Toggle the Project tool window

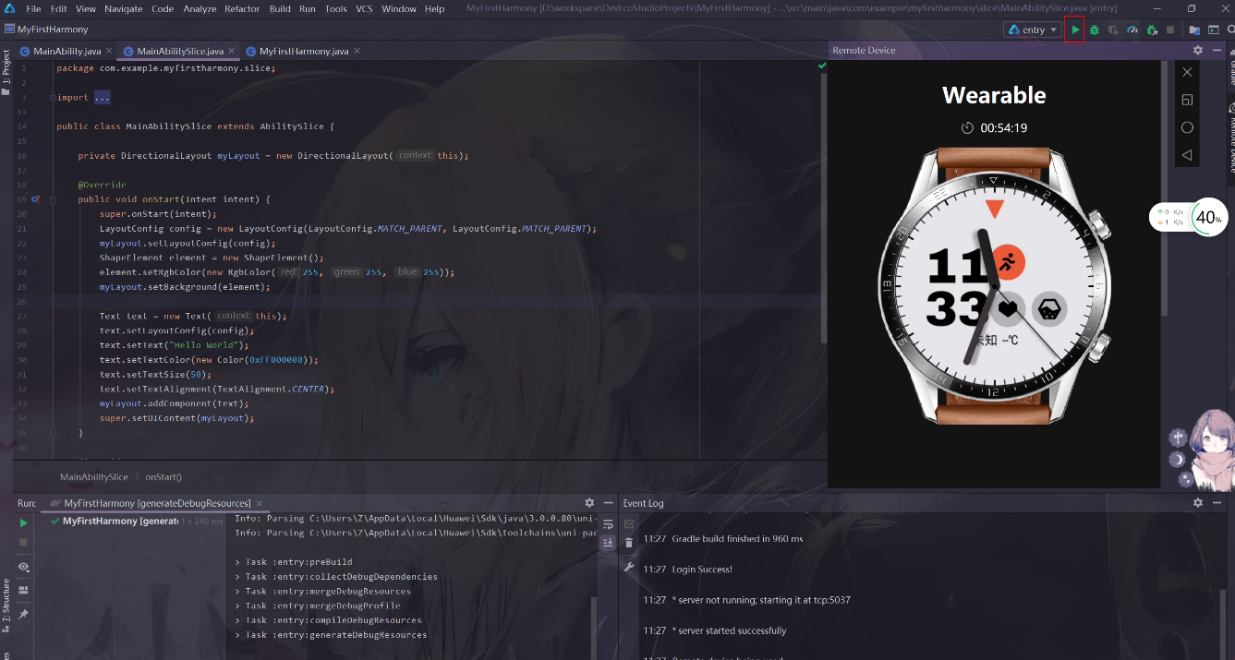[6, 72]
